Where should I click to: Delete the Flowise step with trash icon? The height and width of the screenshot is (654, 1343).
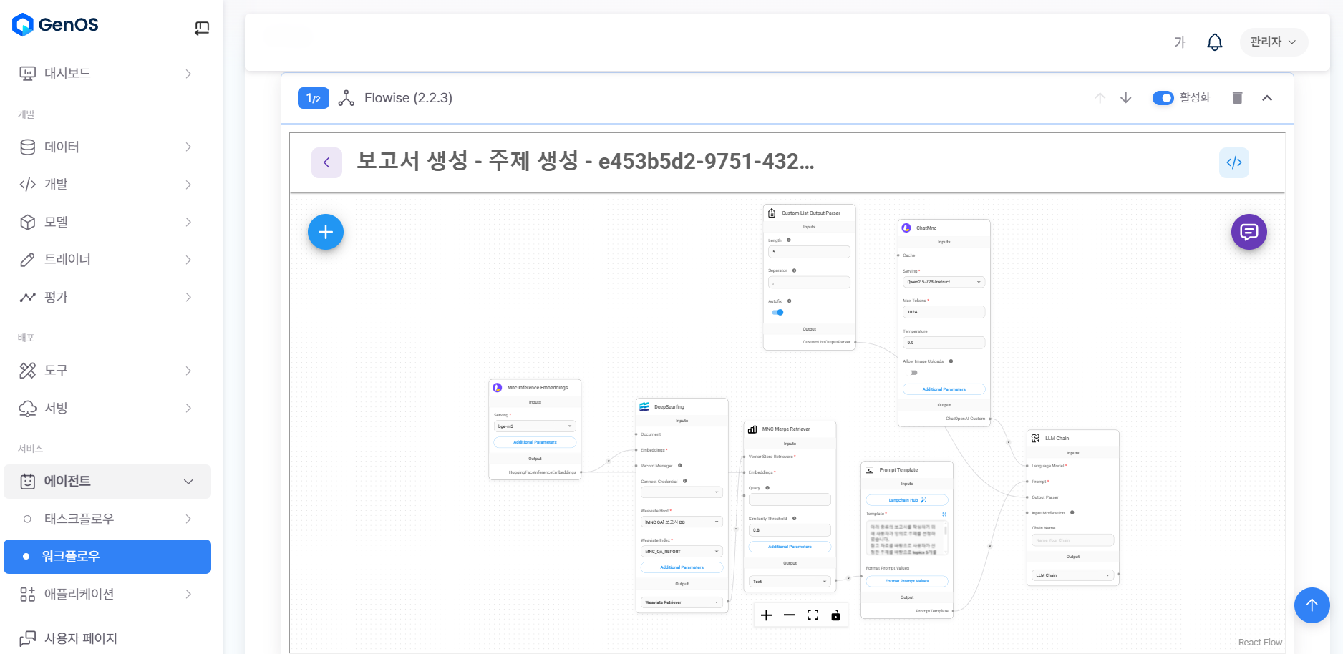[1237, 98]
